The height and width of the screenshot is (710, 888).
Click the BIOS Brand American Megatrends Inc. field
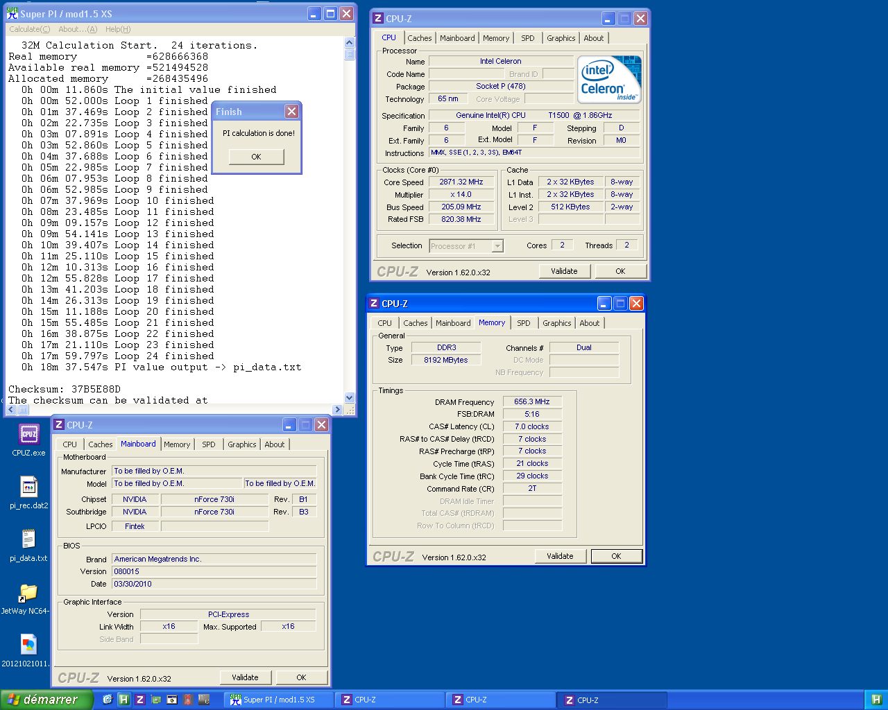(x=214, y=559)
